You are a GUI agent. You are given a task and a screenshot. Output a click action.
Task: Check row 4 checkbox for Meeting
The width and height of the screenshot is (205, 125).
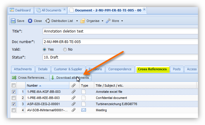pos(13,110)
